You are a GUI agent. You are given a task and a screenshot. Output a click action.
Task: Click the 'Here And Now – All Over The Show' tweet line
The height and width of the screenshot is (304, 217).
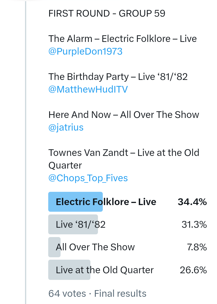click(124, 115)
